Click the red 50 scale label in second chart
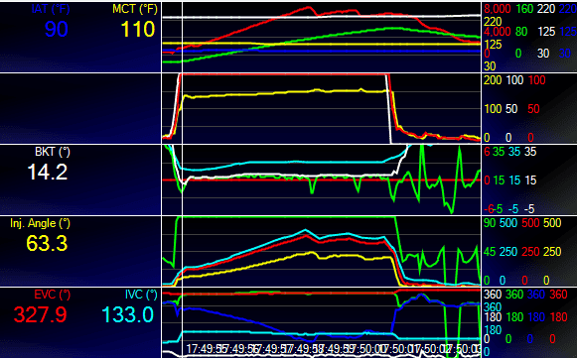The height and width of the screenshot is (359, 577). pos(533,109)
